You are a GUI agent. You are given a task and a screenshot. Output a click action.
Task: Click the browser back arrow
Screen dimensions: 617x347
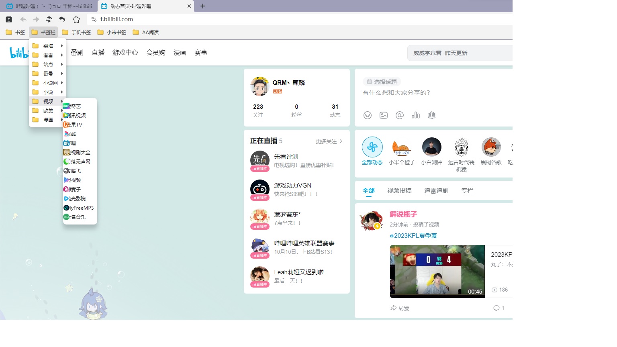[23, 19]
